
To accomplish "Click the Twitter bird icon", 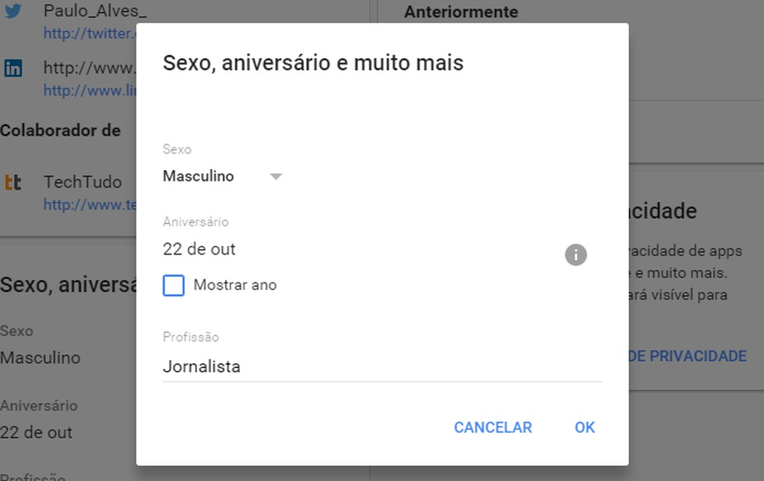I will 12,11.
